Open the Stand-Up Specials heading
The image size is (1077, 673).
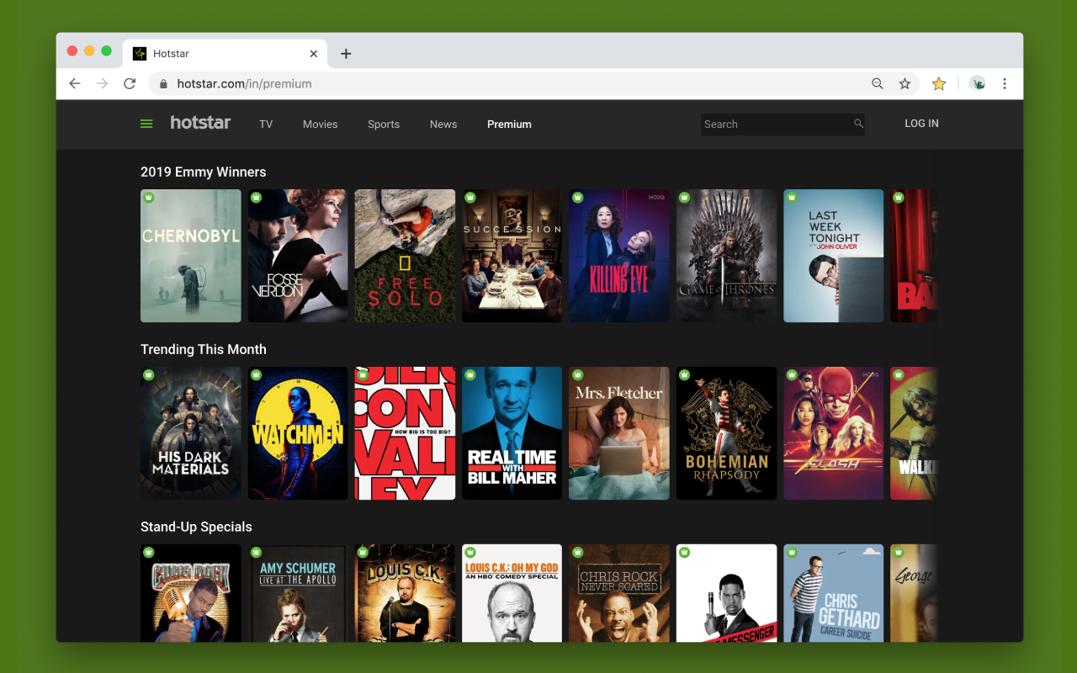click(196, 527)
